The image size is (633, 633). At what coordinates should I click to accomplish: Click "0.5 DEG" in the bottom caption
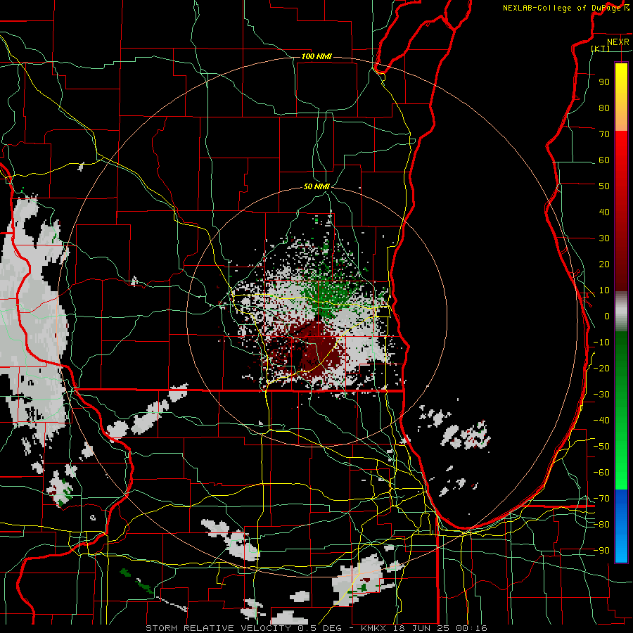pos(320,628)
